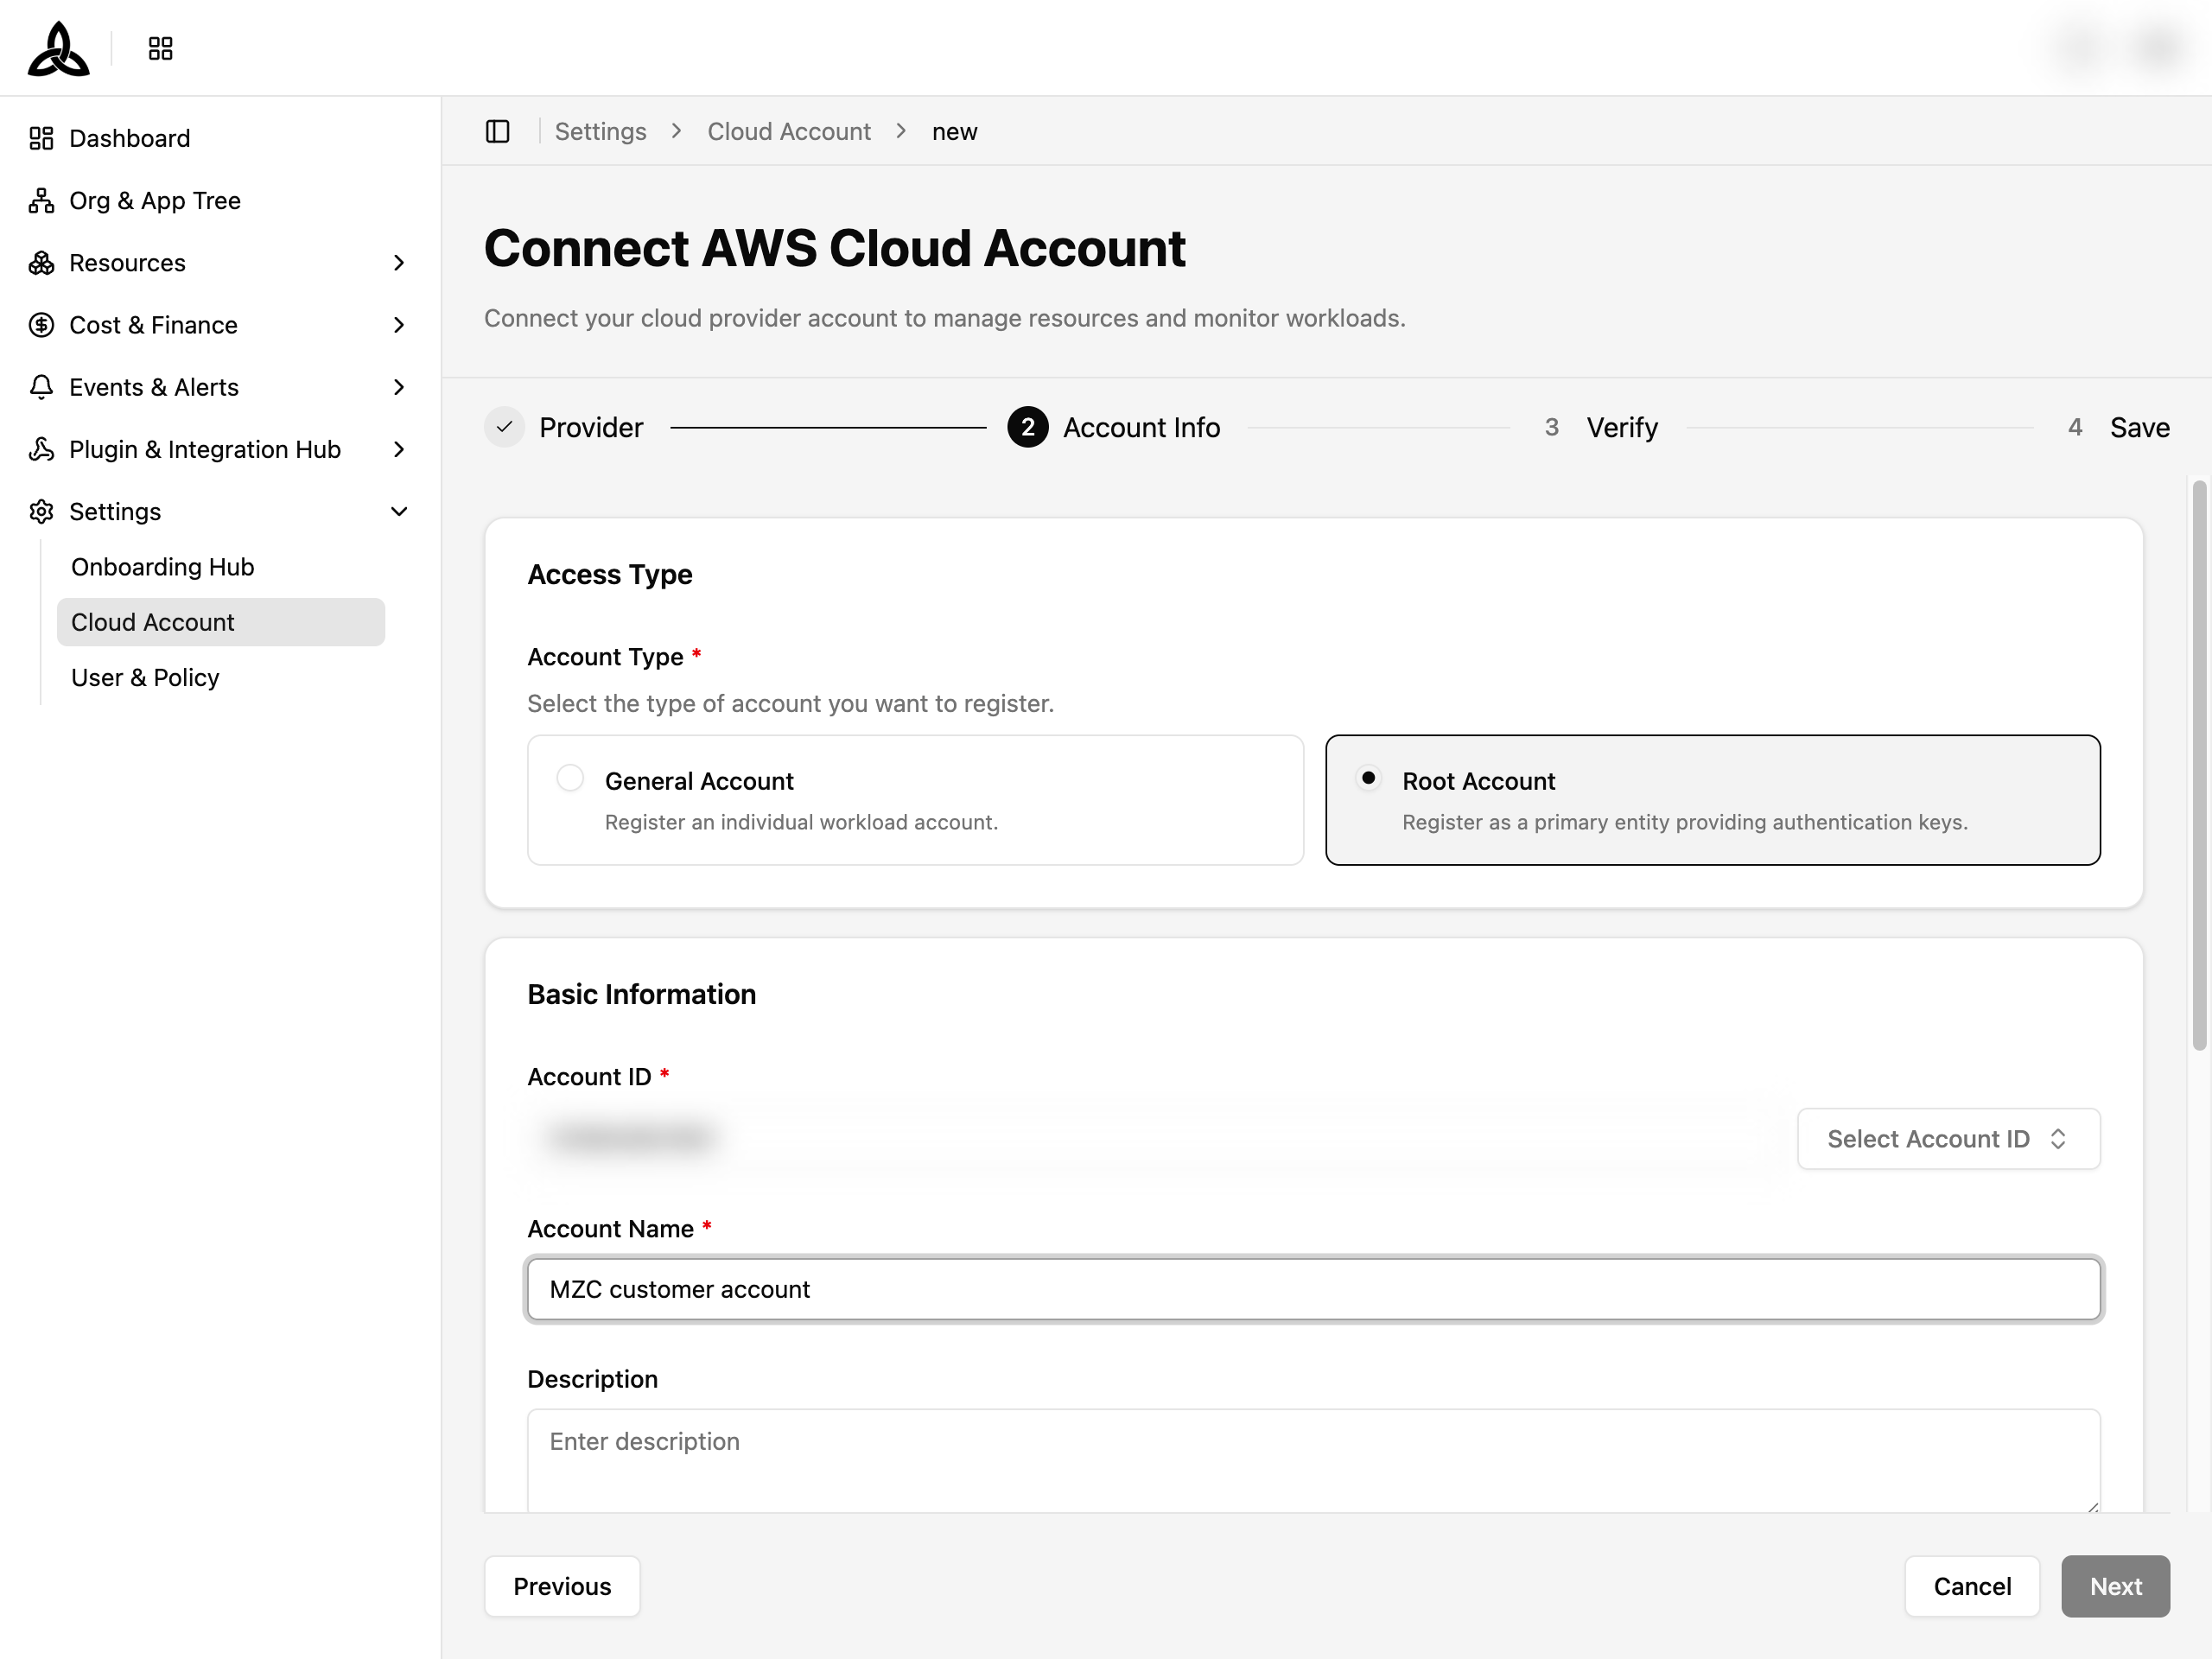Screen dimensions: 2212x1659
Task: Click the Events & Alerts menu label
Action: pos(154,387)
